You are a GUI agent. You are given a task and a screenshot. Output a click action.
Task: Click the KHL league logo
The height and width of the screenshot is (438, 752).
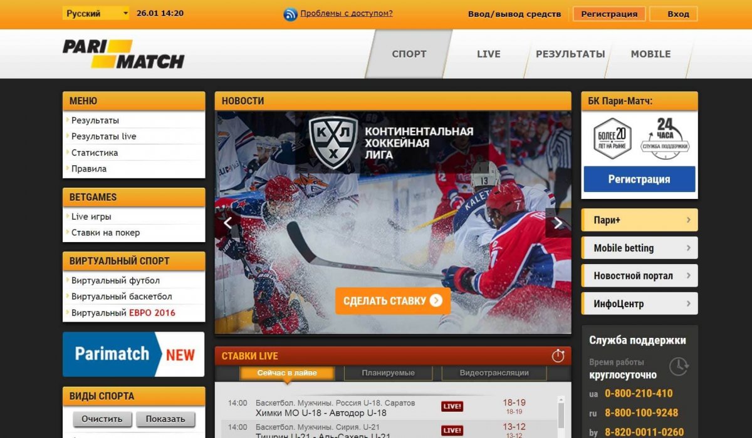point(333,142)
